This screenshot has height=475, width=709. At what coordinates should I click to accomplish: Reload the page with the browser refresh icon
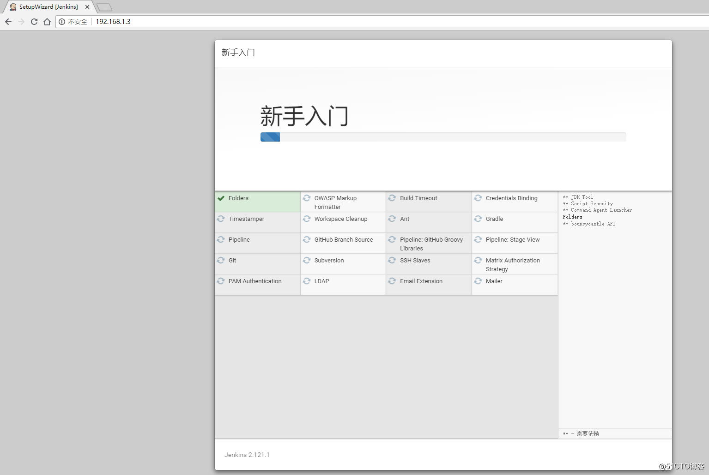(34, 22)
